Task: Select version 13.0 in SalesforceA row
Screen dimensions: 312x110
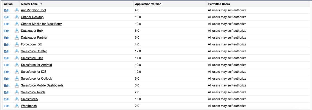Action: pyautogui.click(x=138, y=99)
